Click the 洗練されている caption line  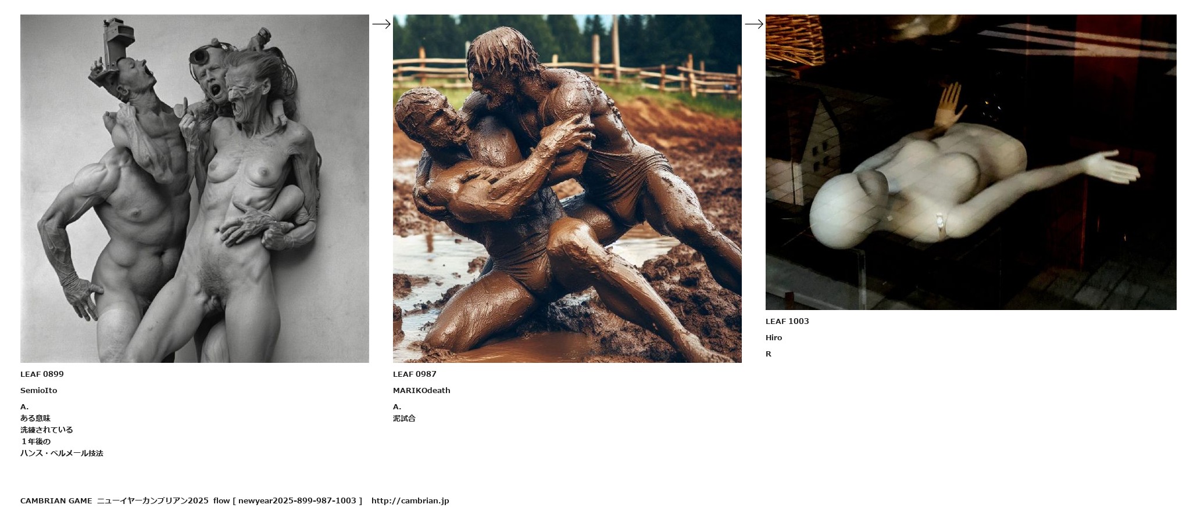click(47, 430)
